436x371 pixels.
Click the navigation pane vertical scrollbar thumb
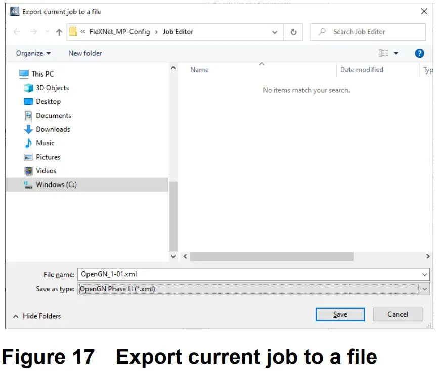tap(173, 217)
